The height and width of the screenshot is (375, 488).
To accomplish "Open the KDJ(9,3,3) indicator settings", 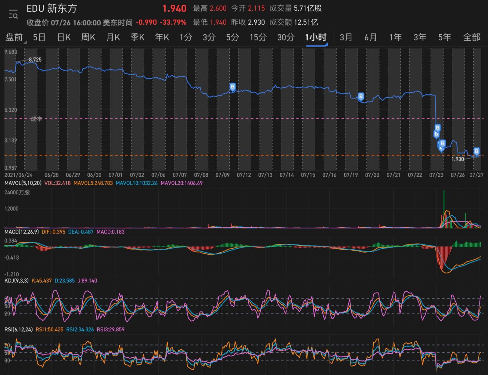I will (16, 281).
